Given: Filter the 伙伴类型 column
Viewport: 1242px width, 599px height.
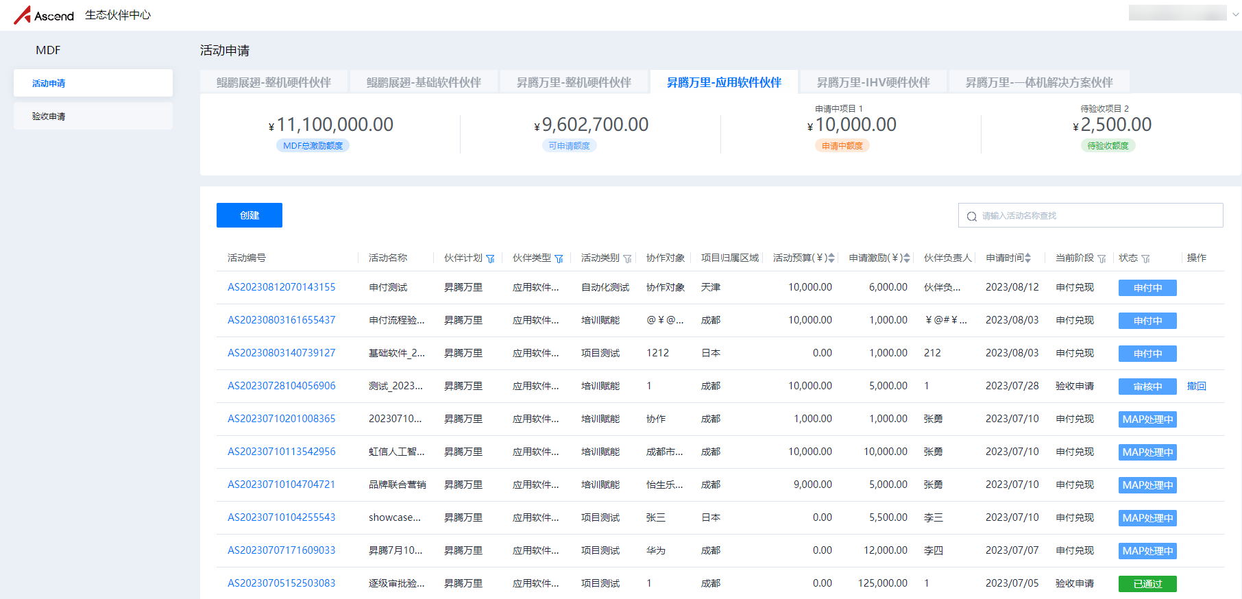Looking at the screenshot, I should pos(559,259).
